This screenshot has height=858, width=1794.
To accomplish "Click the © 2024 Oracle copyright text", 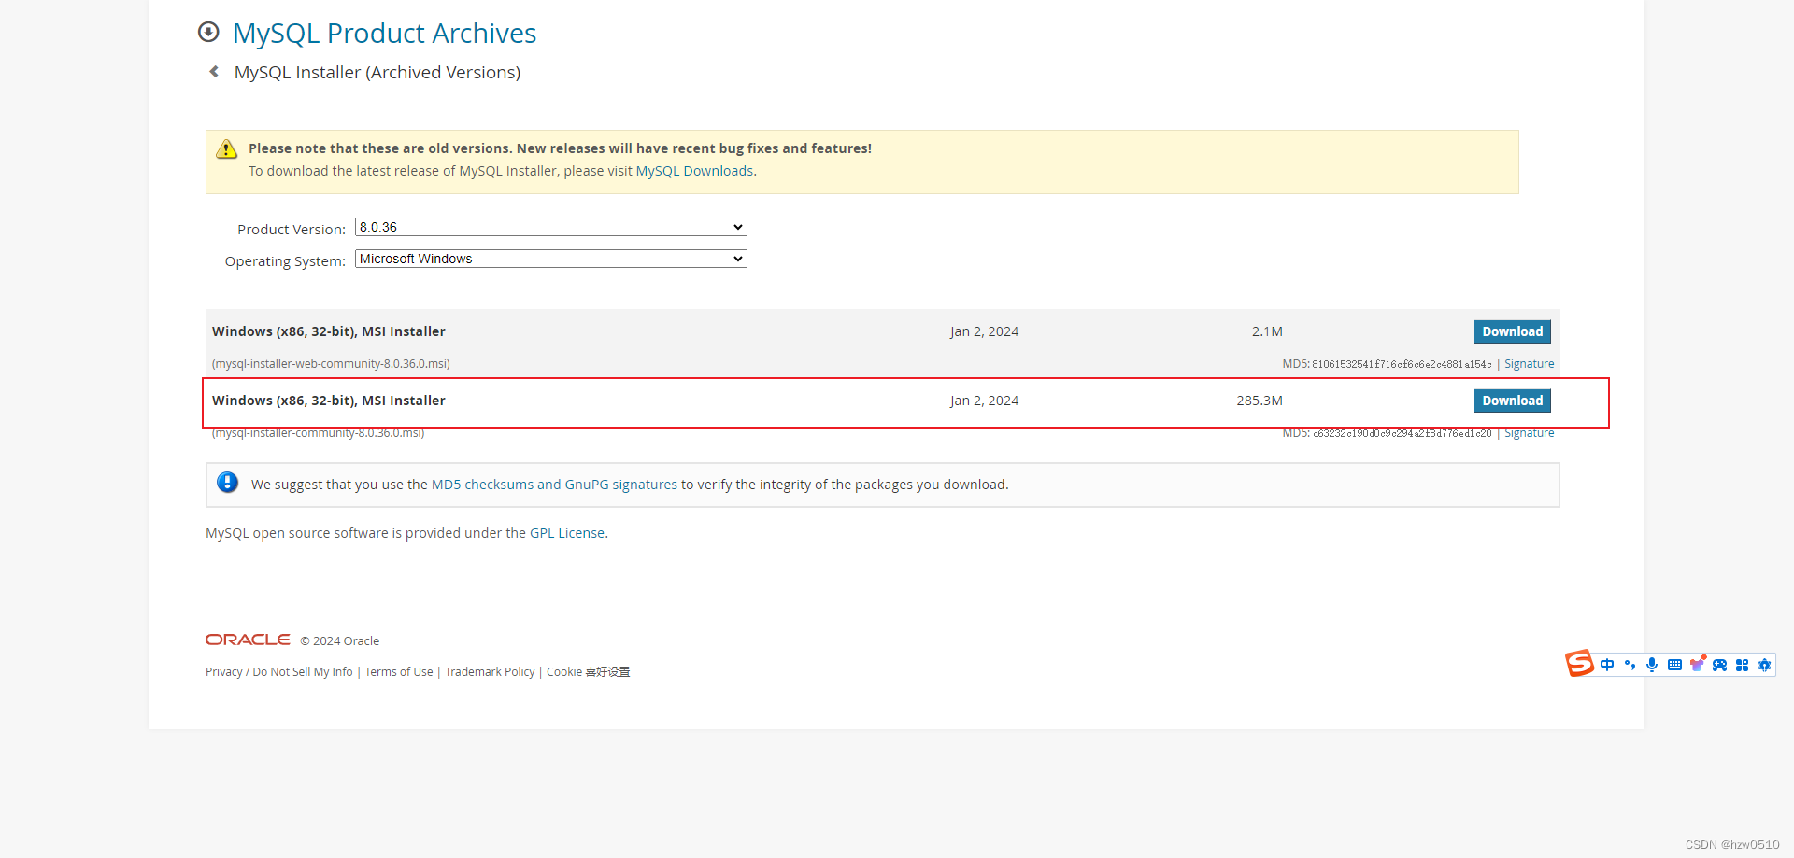I will pyautogui.click(x=340, y=641).
